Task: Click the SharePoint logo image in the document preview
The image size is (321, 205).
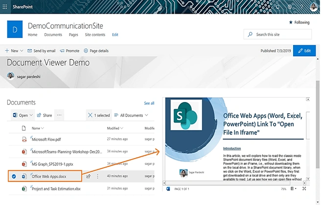Action: [186, 115]
